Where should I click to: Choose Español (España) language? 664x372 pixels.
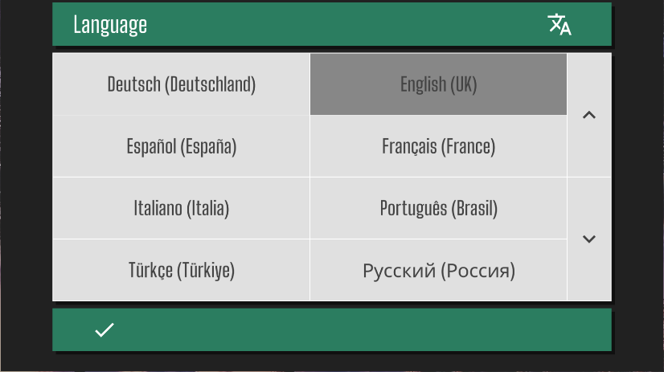pyautogui.click(x=181, y=146)
